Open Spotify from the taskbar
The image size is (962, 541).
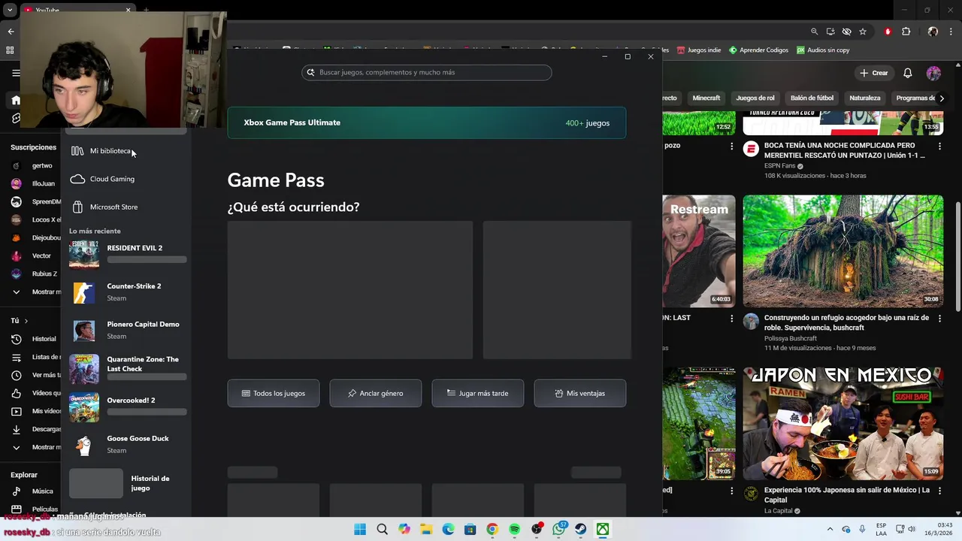pos(515,529)
